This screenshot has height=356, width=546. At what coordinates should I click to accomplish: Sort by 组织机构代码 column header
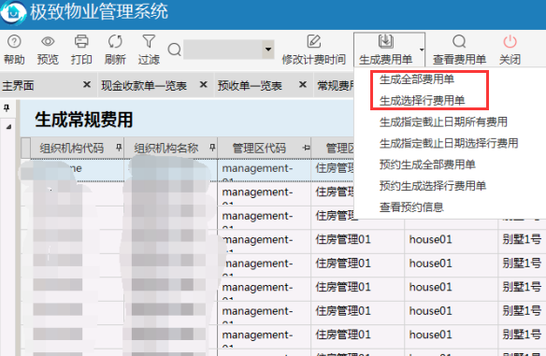click(72, 149)
